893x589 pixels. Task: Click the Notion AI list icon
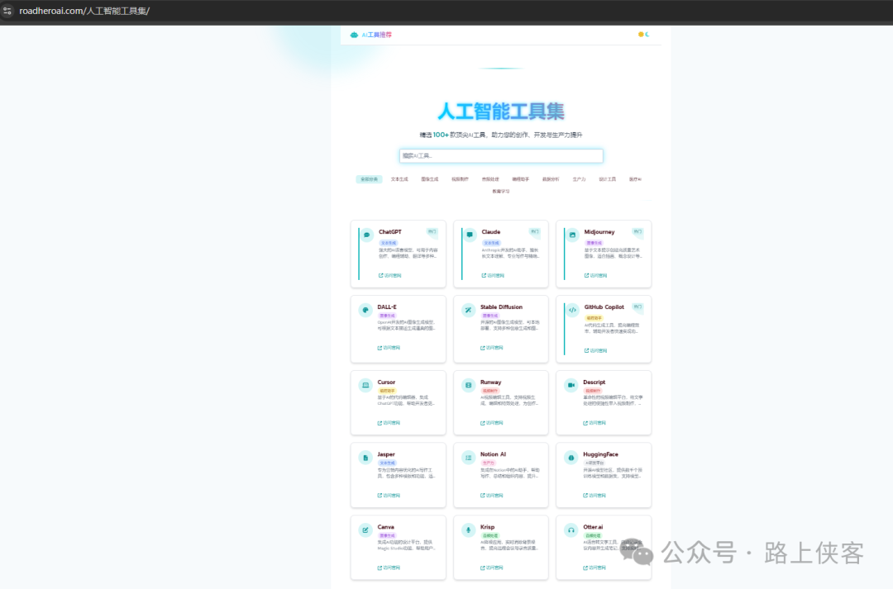[468, 458]
